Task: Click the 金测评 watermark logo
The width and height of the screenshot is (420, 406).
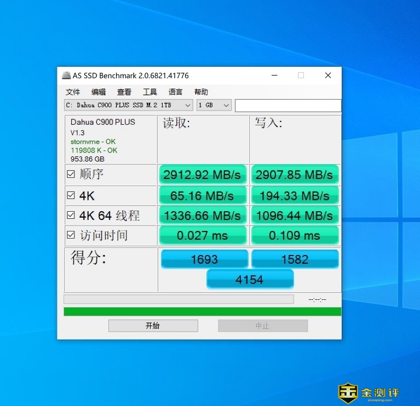Action: click(x=368, y=392)
